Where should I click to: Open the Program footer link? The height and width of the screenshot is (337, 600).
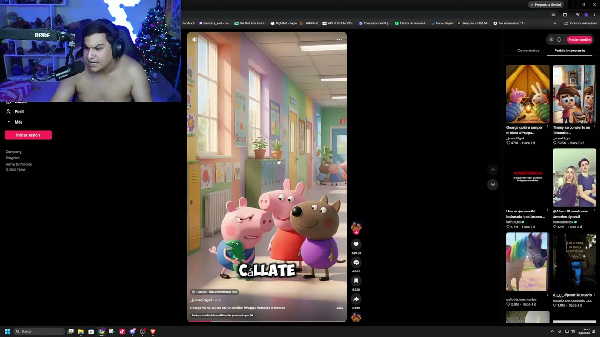(13, 158)
